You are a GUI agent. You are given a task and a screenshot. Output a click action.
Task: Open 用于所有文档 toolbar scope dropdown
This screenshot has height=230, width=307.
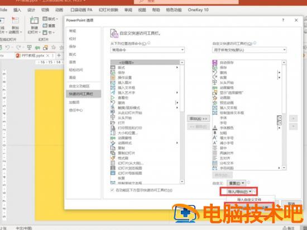coord(250,50)
